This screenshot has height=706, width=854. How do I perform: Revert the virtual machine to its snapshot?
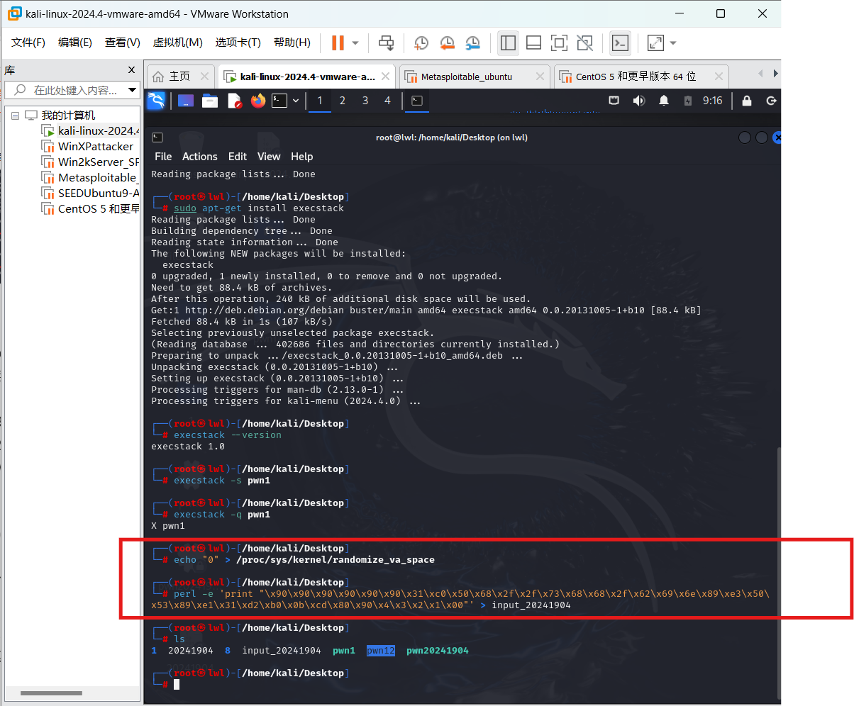[447, 43]
